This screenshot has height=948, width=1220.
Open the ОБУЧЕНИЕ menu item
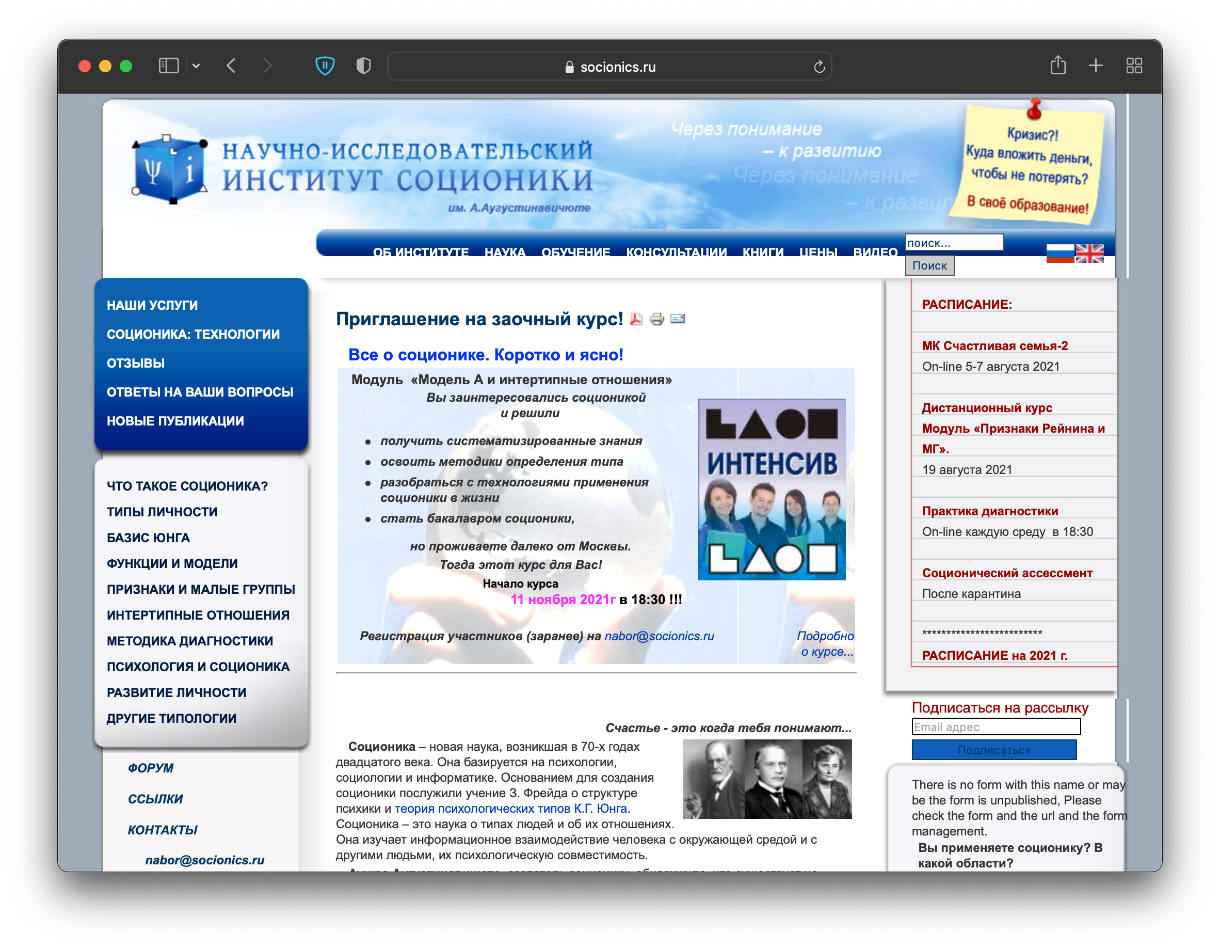pyautogui.click(x=575, y=251)
